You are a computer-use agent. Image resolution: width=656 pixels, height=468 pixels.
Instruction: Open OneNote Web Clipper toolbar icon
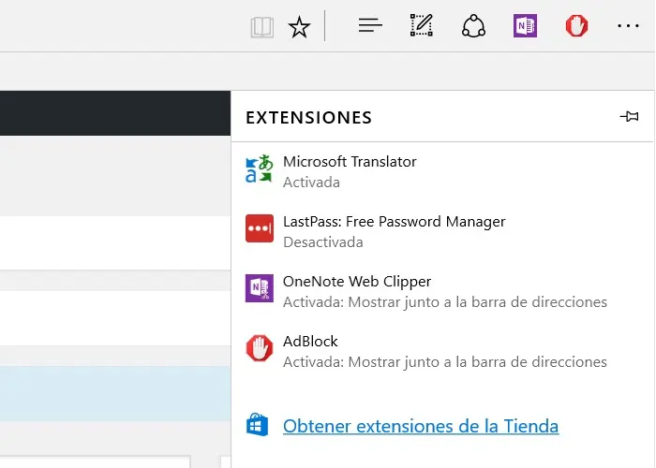[x=525, y=26]
